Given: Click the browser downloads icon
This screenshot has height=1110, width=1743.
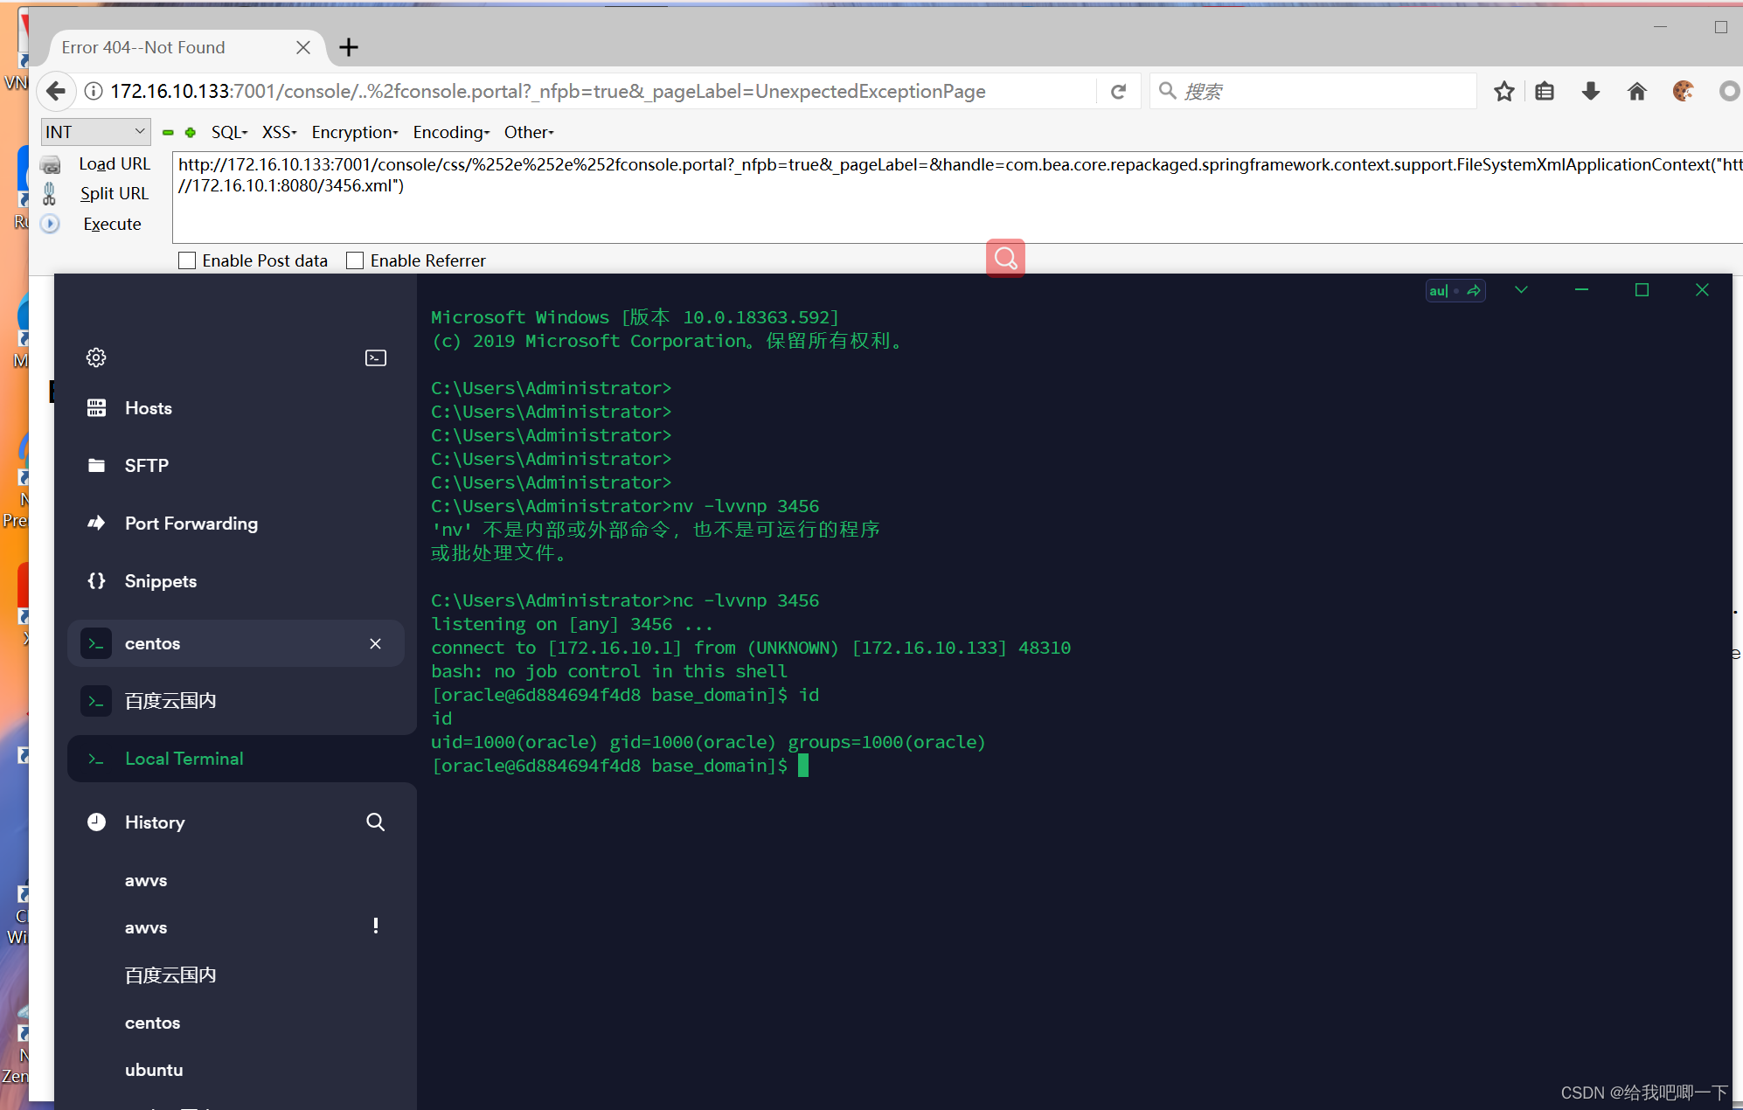Looking at the screenshot, I should click(1590, 91).
